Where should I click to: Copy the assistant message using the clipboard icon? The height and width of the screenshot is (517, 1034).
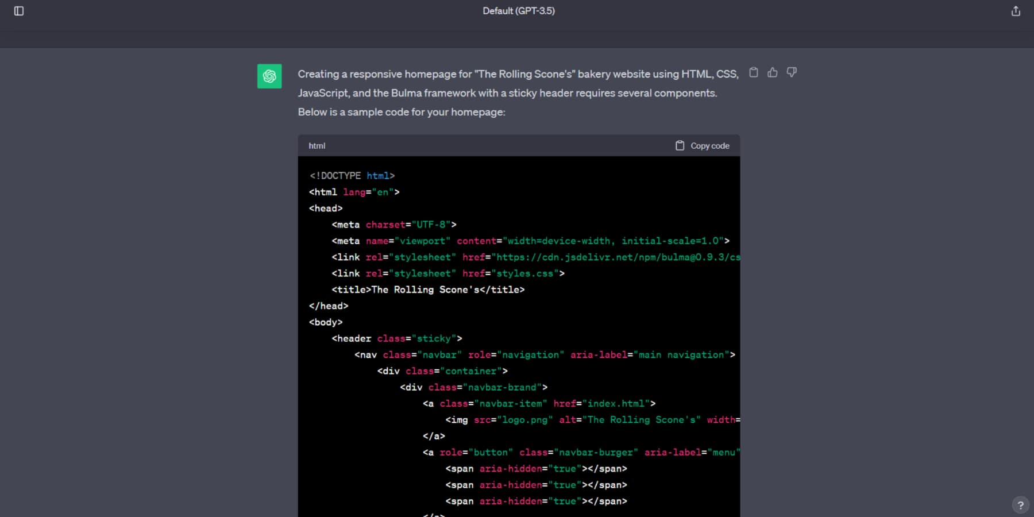click(754, 72)
